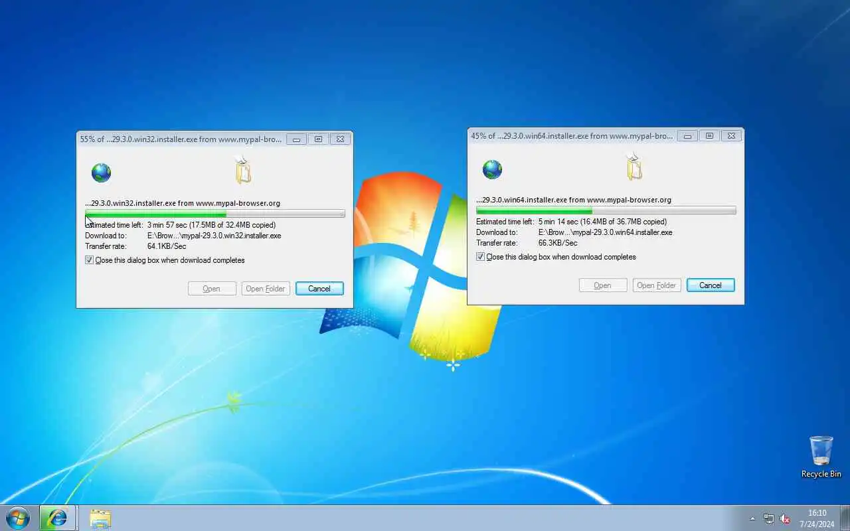Screen dimensions: 850x531
Task: Click the Show Desktop strip on taskbar
Action: click(845, 518)
